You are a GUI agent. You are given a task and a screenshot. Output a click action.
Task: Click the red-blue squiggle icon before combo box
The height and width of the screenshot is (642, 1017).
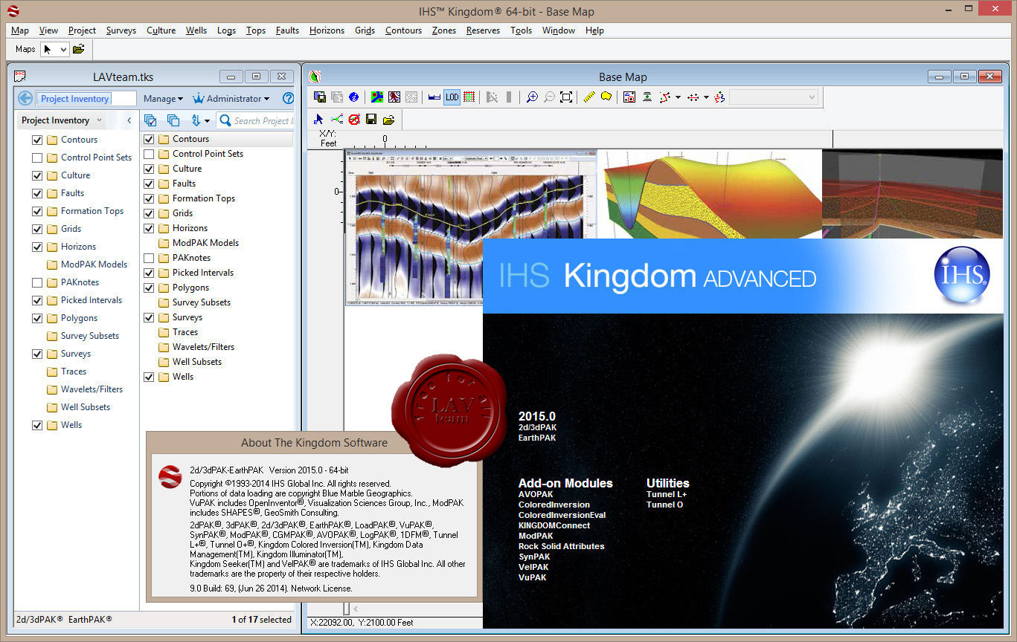tap(719, 97)
